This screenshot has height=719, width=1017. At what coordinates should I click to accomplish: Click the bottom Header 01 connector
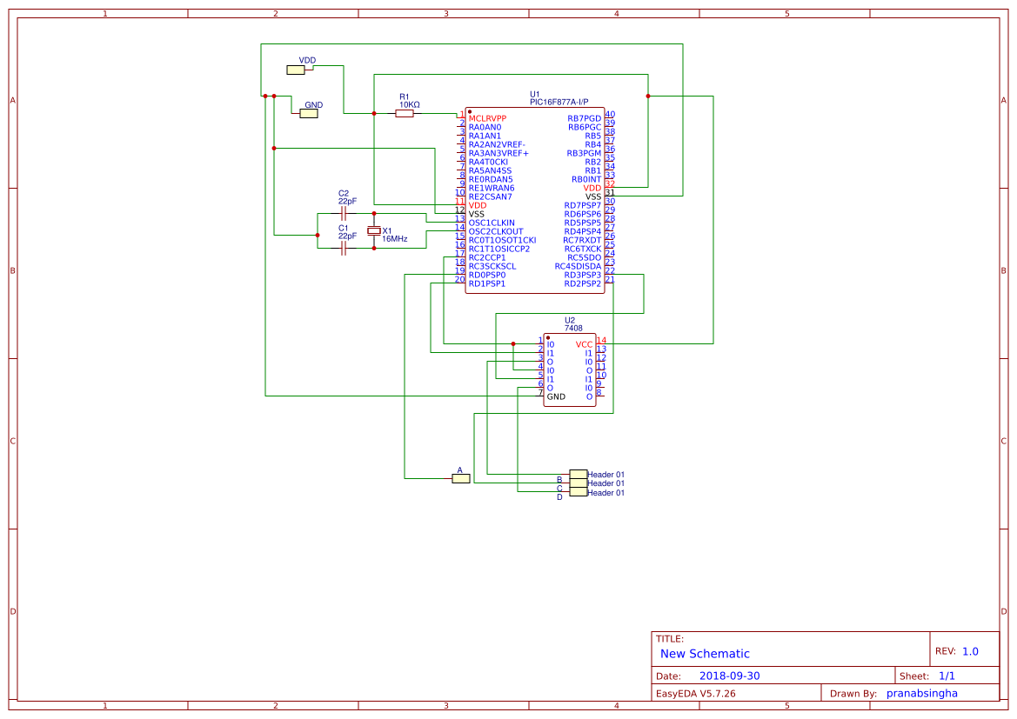(579, 491)
